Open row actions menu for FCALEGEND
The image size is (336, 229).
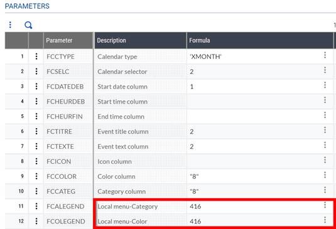pos(36,206)
